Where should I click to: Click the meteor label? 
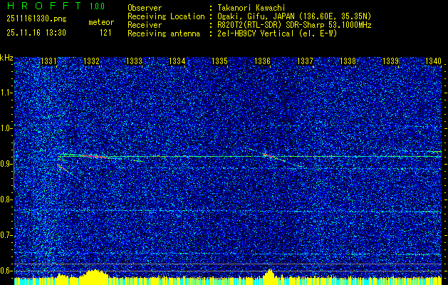[101, 22]
